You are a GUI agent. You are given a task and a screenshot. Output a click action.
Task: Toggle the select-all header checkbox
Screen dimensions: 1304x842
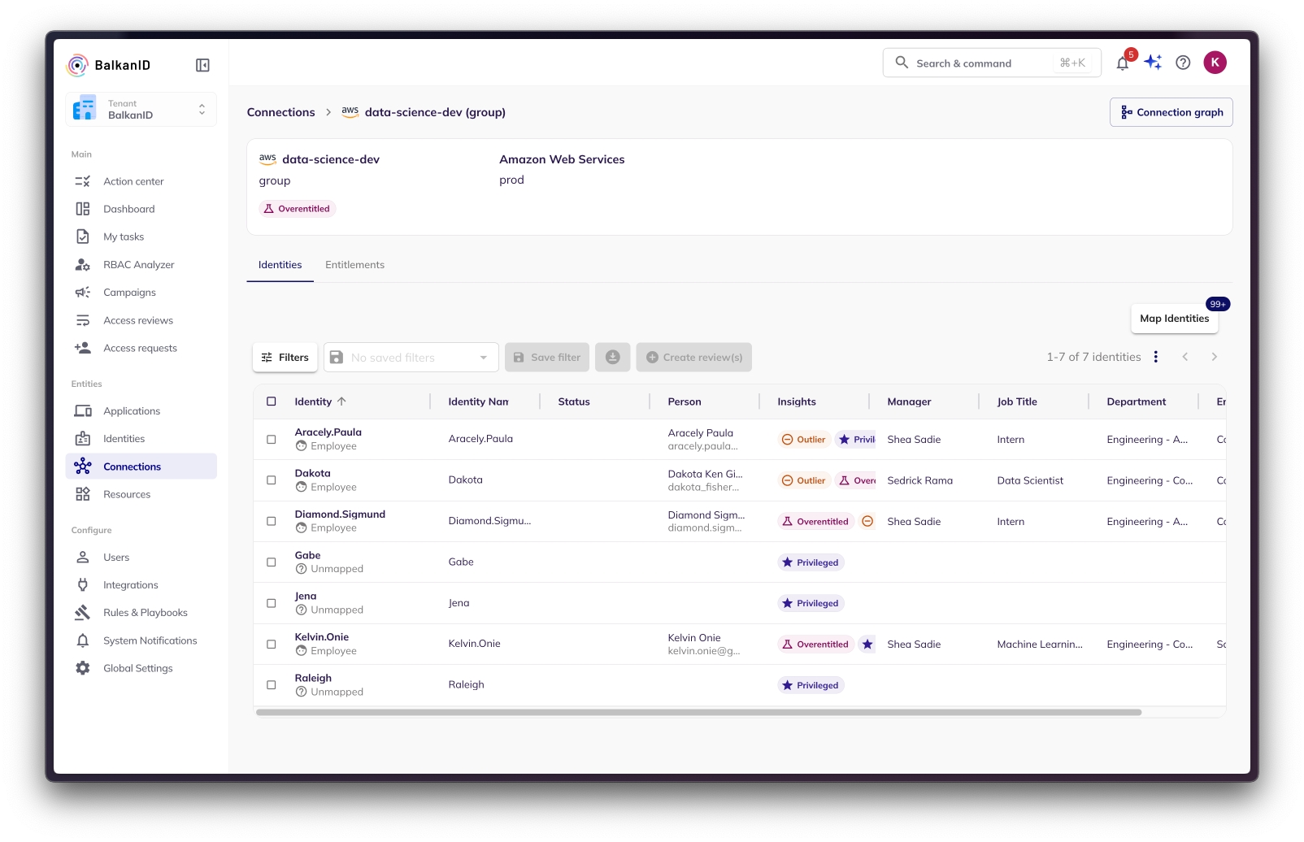pos(272,401)
